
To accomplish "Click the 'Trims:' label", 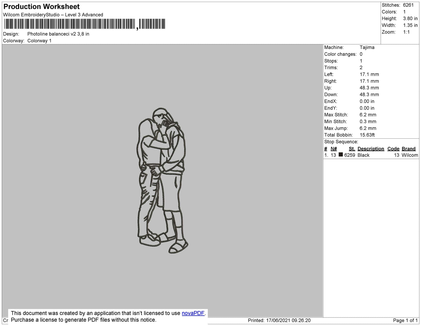I will (x=331, y=67).
